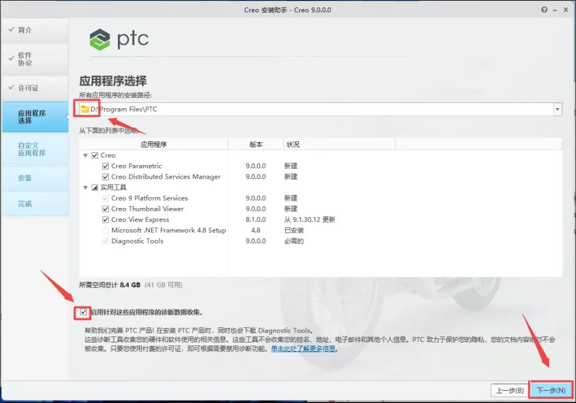Click the 已安装 status cell

coord(294,231)
